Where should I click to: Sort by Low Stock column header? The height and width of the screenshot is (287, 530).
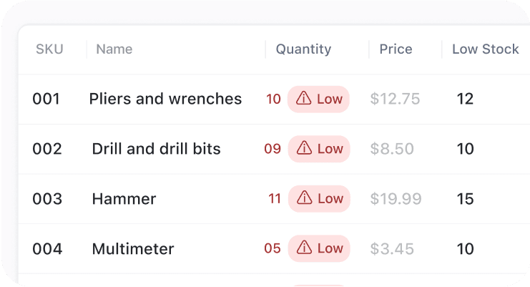click(x=486, y=49)
